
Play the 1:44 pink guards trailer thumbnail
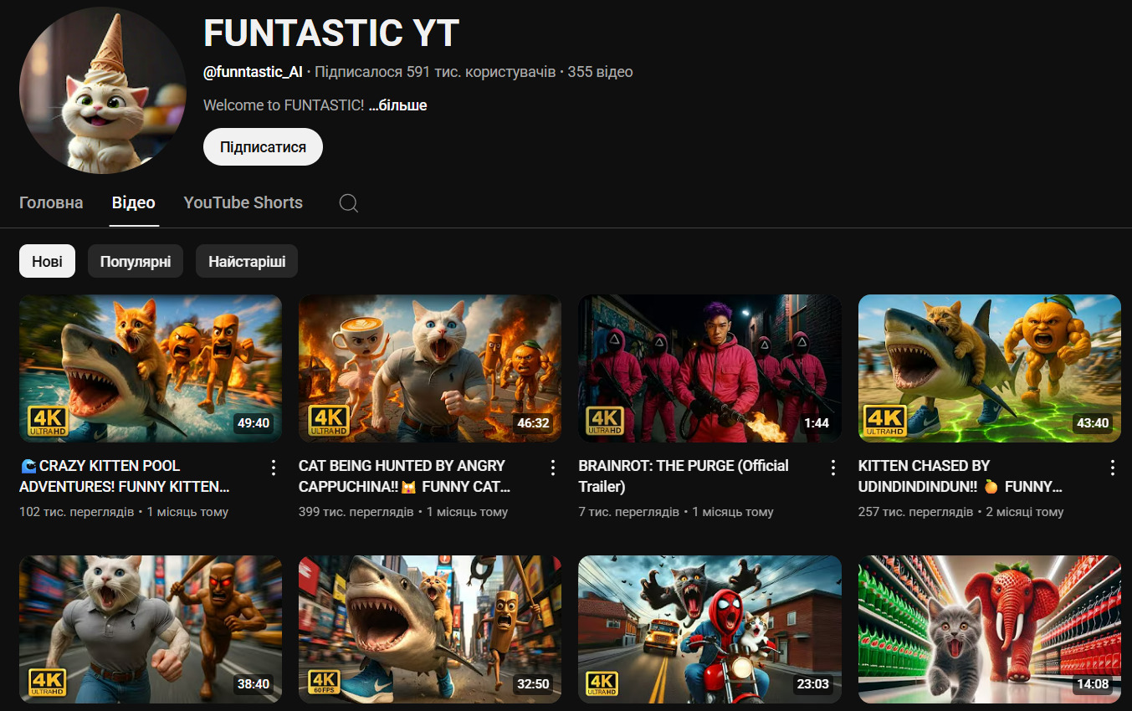pos(709,368)
